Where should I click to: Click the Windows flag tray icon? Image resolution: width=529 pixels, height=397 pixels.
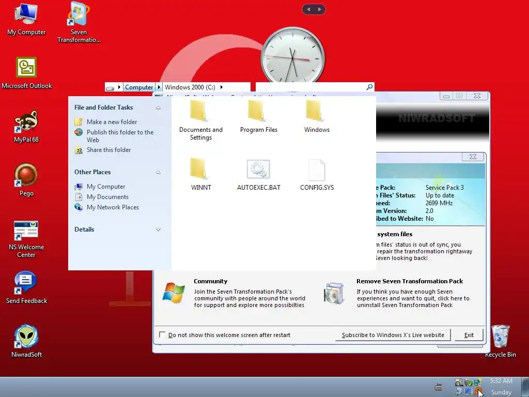click(x=459, y=382)
